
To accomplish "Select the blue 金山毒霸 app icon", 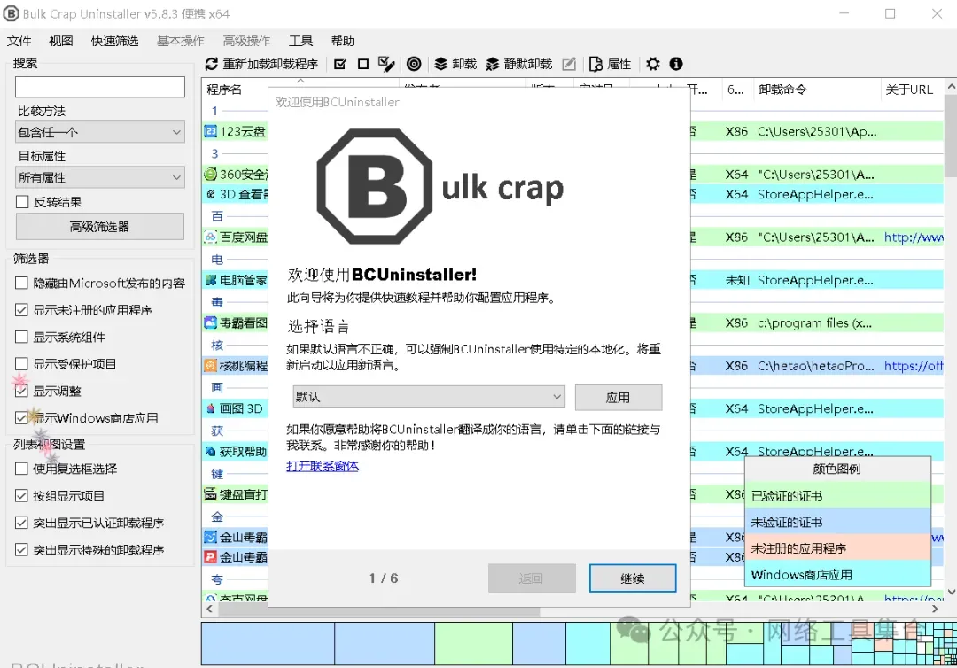I will click(211, 538).
